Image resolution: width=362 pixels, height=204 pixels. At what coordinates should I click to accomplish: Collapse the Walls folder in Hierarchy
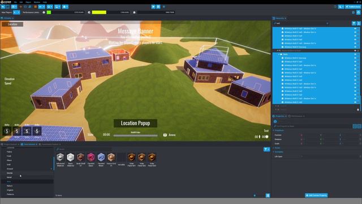(279, 54)
